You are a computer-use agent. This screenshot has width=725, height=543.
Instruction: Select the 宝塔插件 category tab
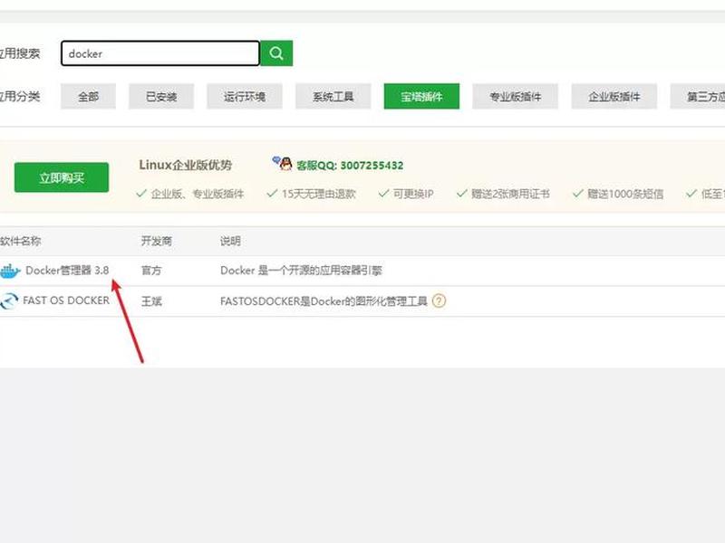coord(421,97)
